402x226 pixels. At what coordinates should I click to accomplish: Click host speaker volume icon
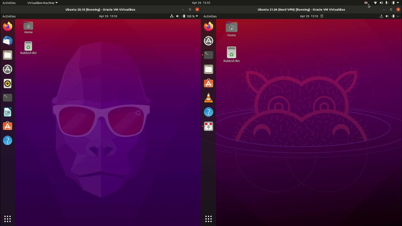[381, 3]
